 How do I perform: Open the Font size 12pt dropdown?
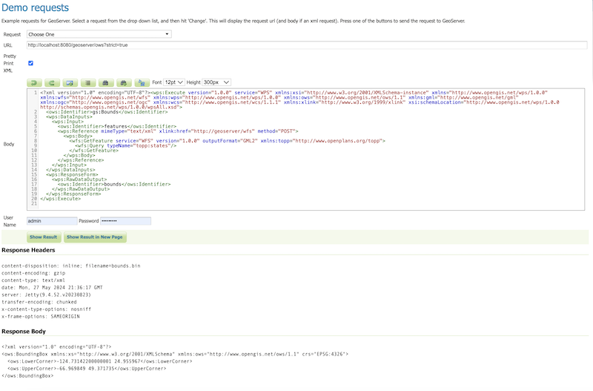pos(173,82)
